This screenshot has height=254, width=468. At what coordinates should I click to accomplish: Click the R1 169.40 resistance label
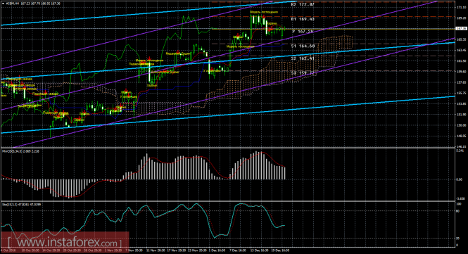tap(303, 19)
